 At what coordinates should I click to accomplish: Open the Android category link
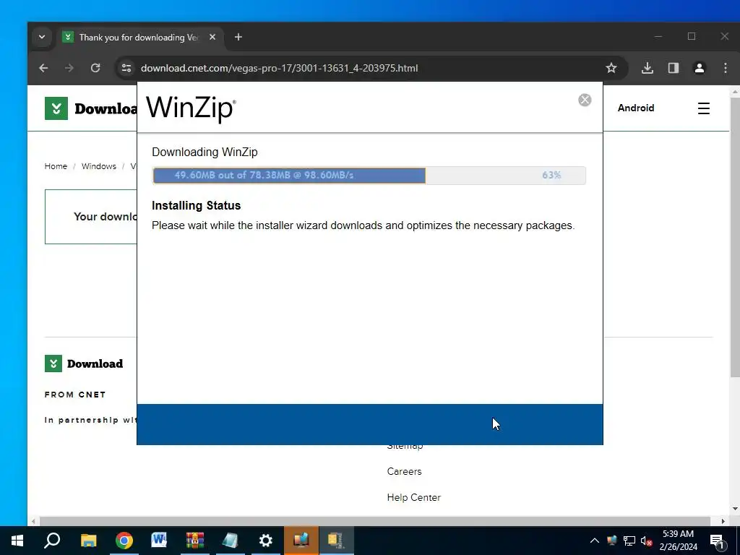[x=636, y=108]
